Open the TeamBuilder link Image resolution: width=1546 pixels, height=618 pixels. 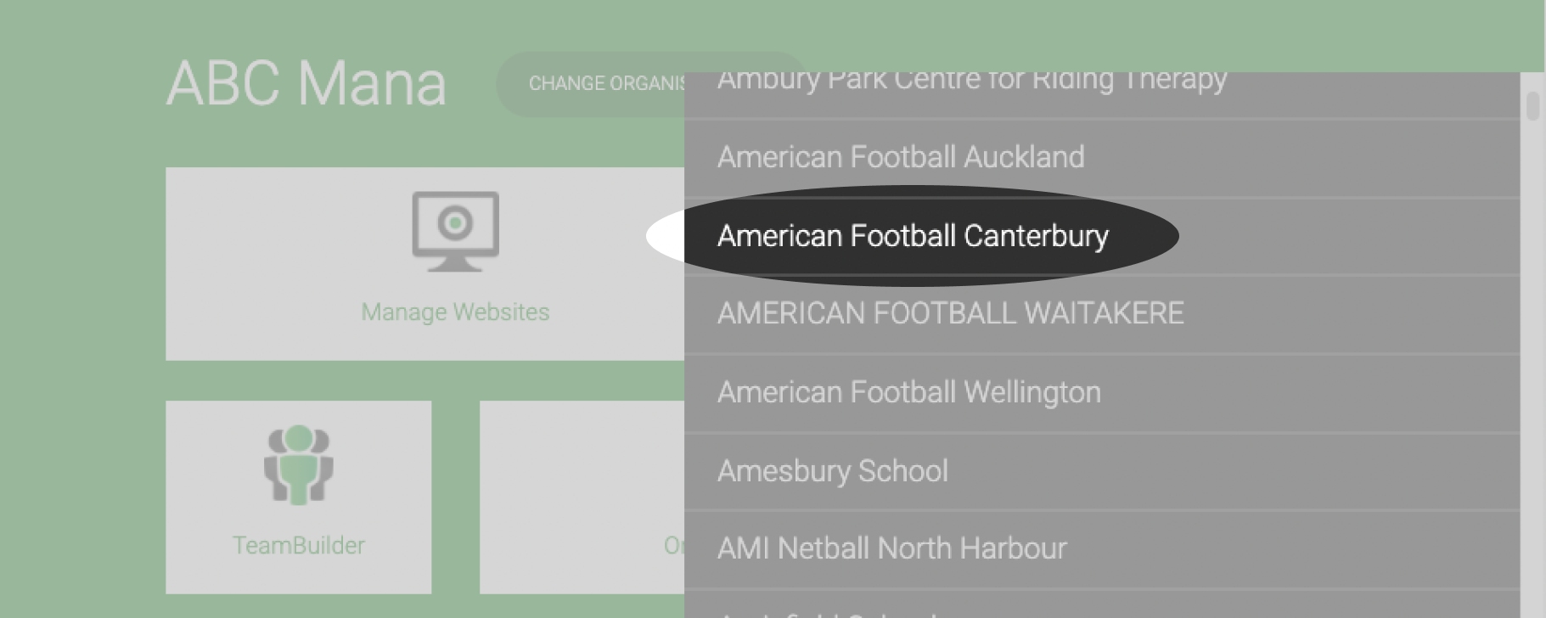(x=299, y=545)
